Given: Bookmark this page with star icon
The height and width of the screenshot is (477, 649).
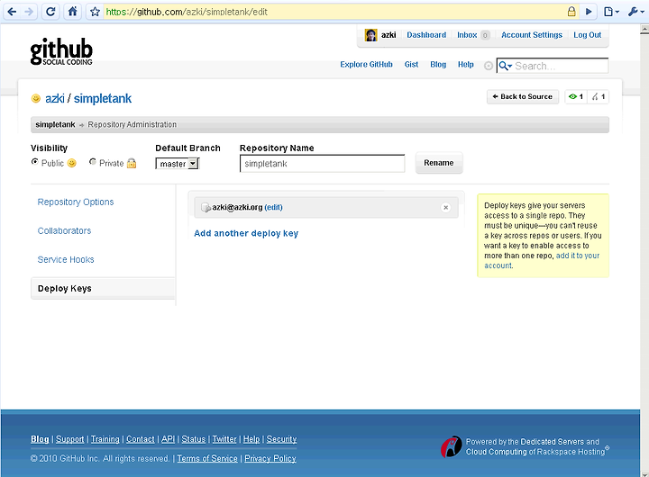Looking at the screenshot, I should tap(96, 12).
